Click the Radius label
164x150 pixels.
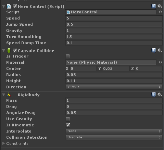(13, 75)
